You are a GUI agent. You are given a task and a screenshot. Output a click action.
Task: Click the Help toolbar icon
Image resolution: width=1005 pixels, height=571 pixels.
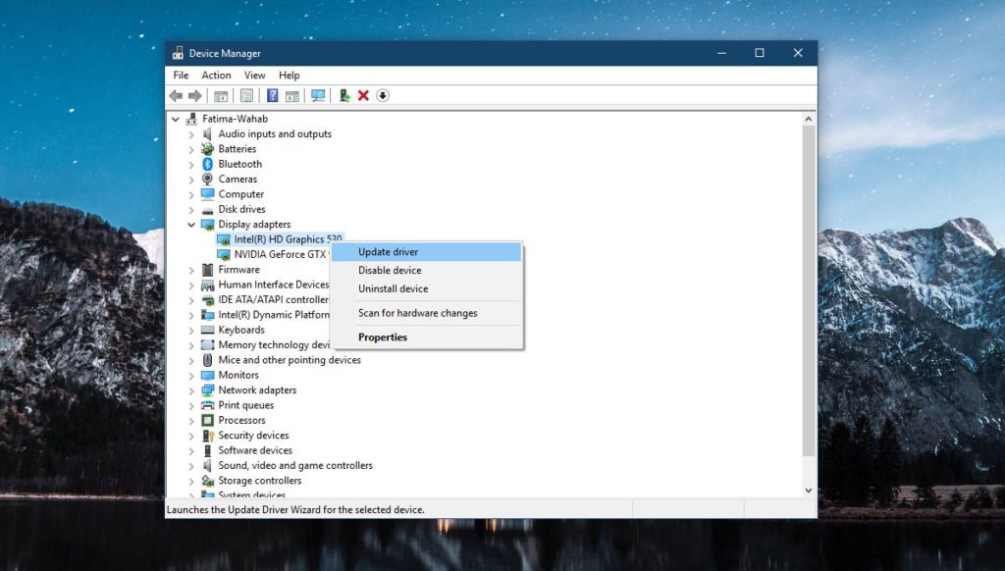[x=272, y=95]
